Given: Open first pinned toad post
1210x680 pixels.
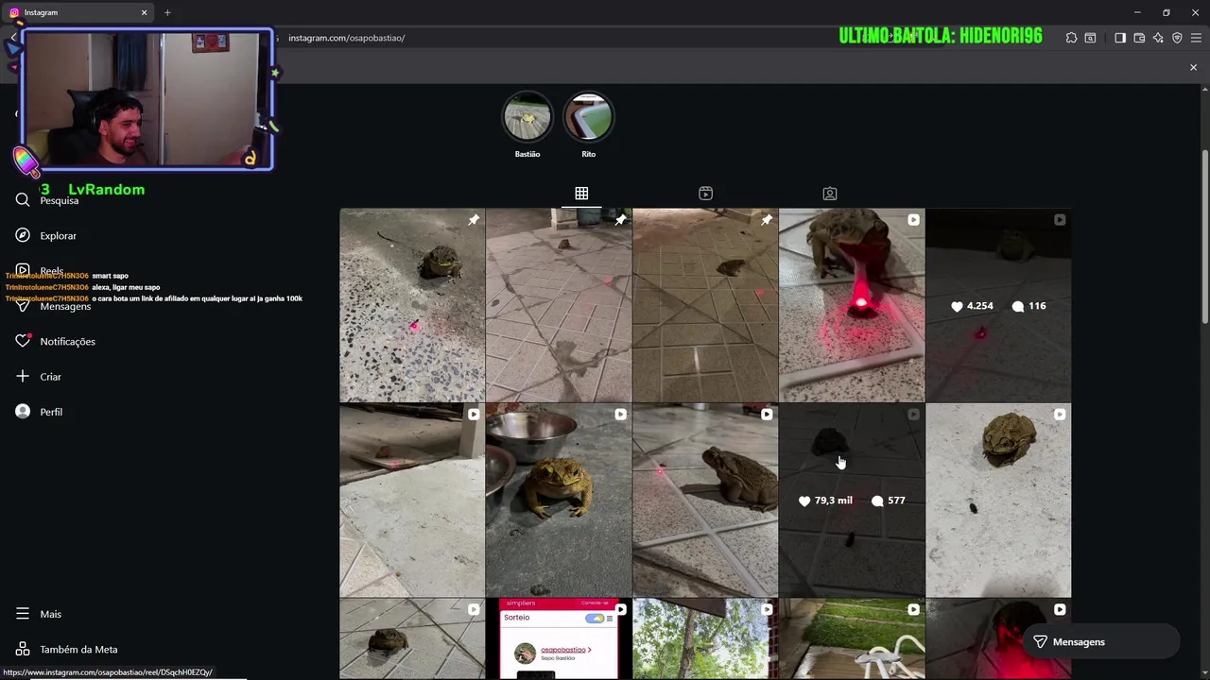Looking at the screenshot, I should (412, 305).
